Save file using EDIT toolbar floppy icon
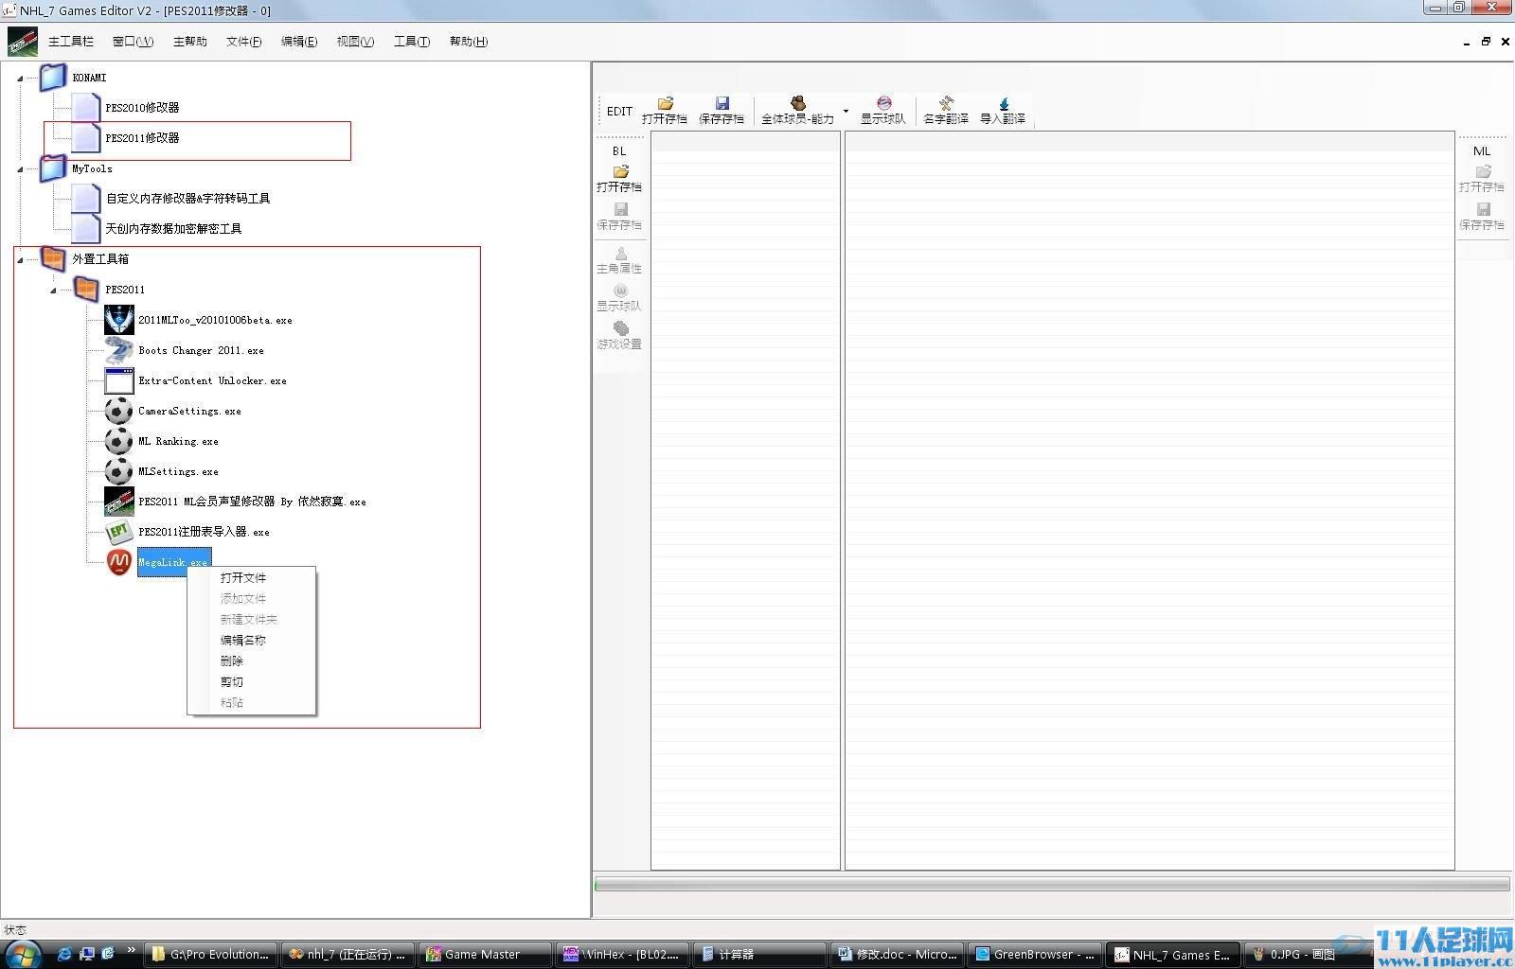1515x969 pixels. [x=722, y=110]
